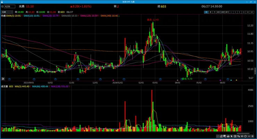Click the first dimmed bottom toolbar icon
Screen dimensions: 257x139
[217, 136]
